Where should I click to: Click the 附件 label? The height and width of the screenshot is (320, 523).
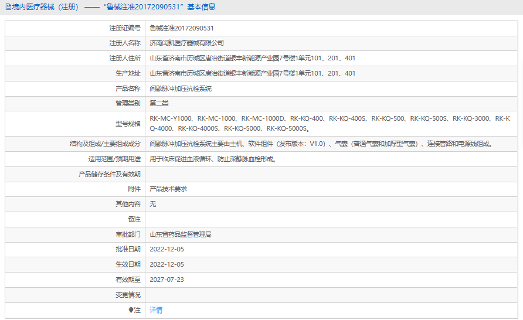[134, 189]
